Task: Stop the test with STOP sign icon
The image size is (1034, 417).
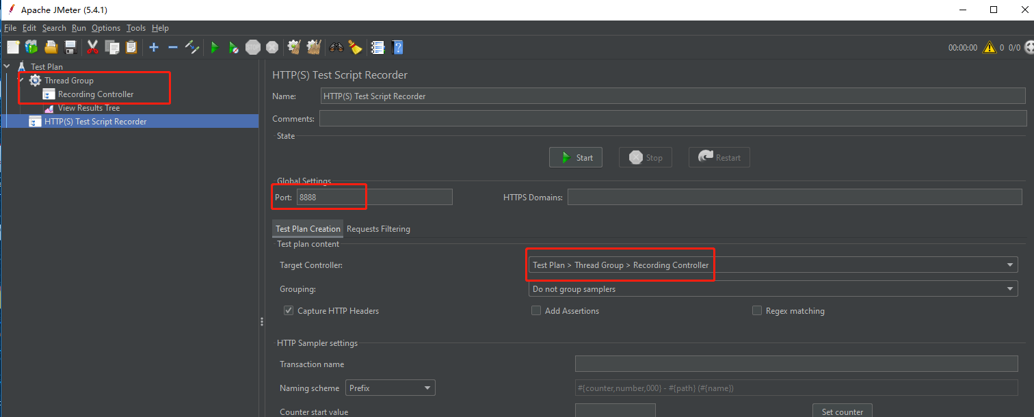Action: coord(253,47)
